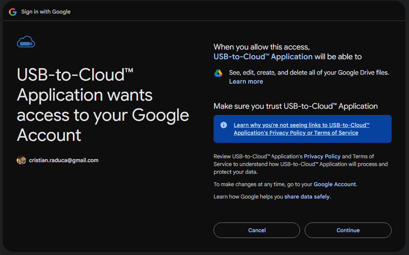Click the account profile avatar picture
The width and height of the screenshot is (409, 255).
point(21,160)
